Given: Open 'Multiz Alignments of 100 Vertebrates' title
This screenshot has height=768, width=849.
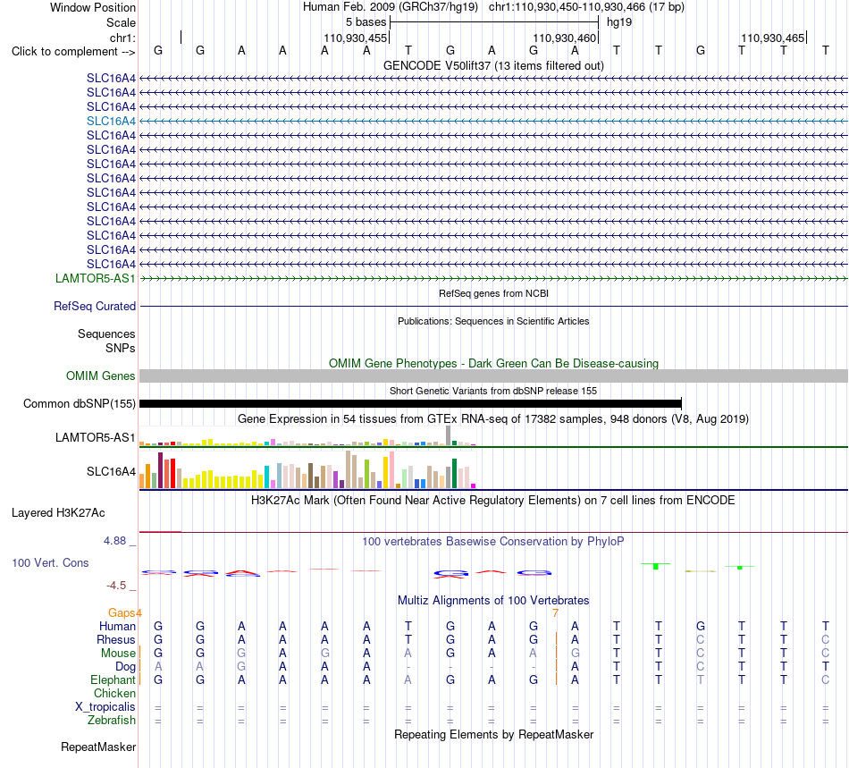Looking at the screenshot, I should coord(493,601).
